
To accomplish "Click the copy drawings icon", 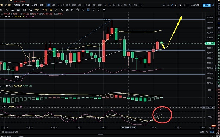I will tap(78, 10).
